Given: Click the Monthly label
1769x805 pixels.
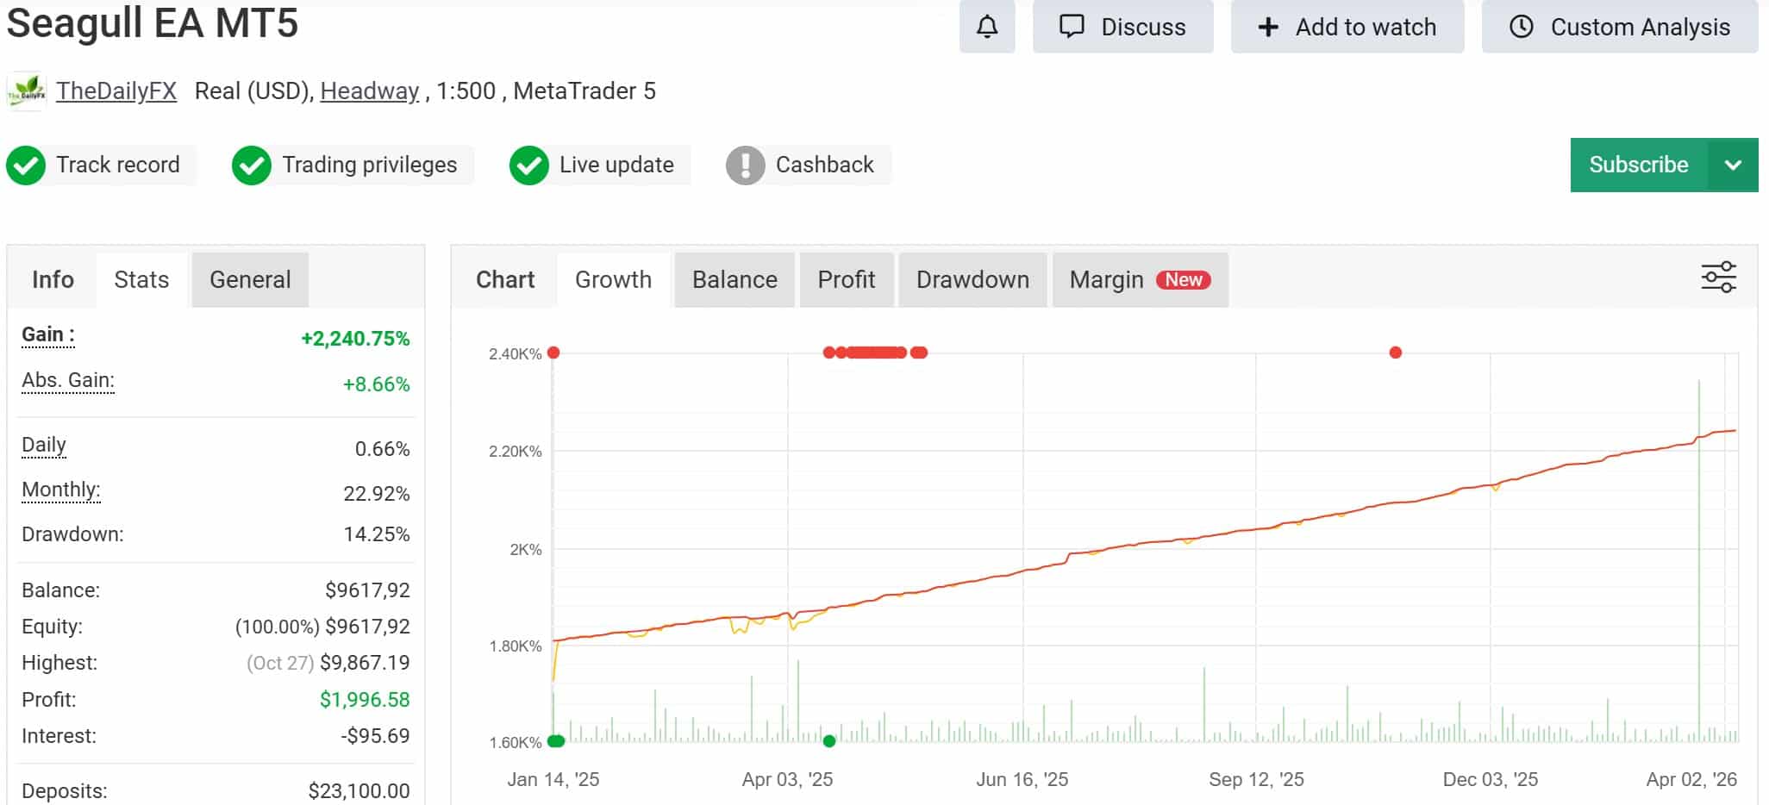Looking at the screenshot, I should point(61,490).
